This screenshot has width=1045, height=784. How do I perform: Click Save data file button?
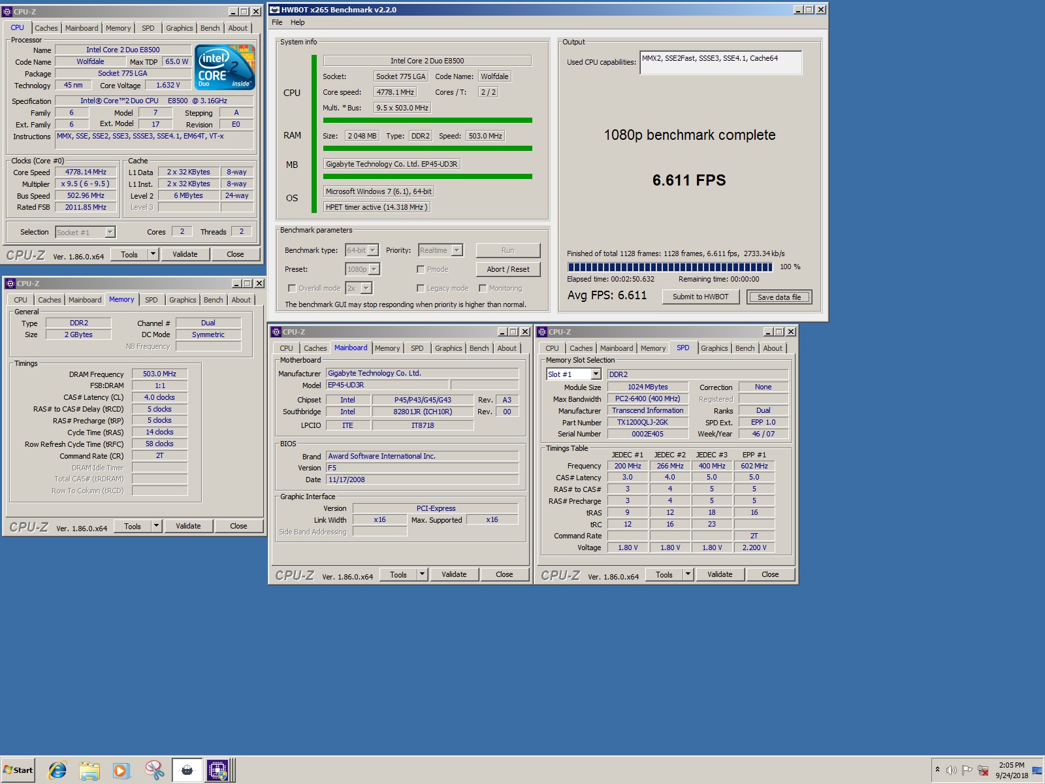click(x=779, y=297)
